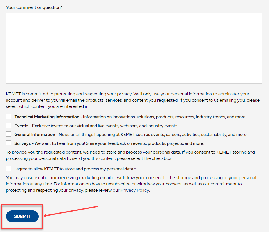Click the text area resize handle corner
This screenshot has width=269, height=232.
[x=260, y=82]
